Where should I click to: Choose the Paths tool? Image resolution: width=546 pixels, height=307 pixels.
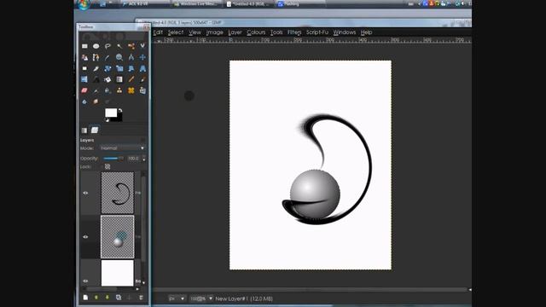[x=96, y=57]
